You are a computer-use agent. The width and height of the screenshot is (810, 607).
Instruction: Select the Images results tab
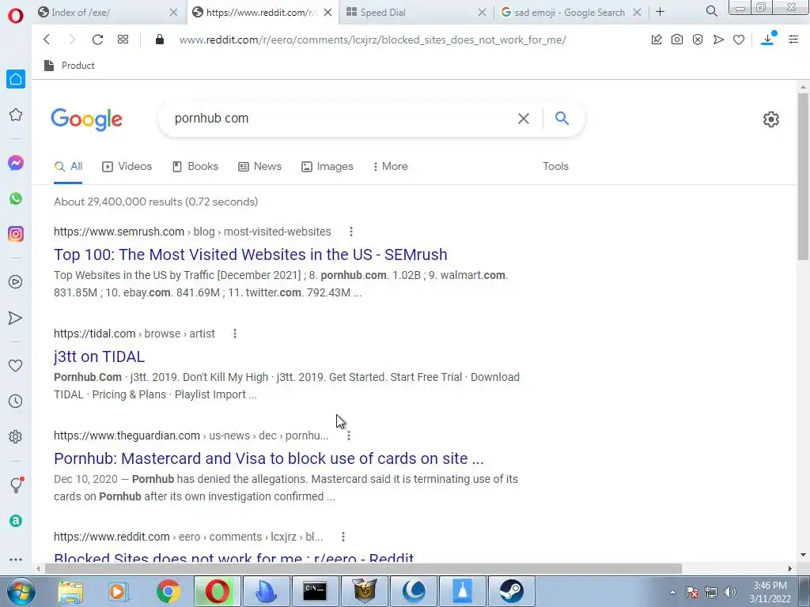[327, 166]
